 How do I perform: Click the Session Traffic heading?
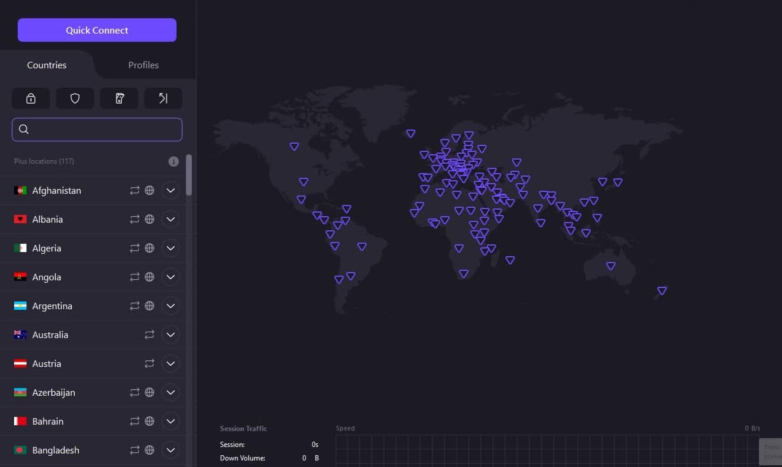tap(244, 429)
